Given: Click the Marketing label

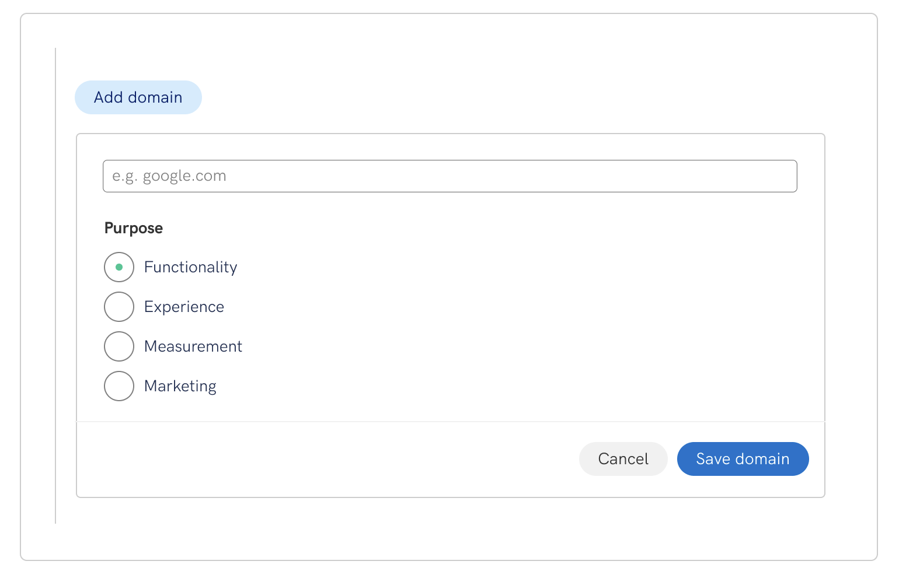Looking at the screenshot, I should tap(180, 385).
